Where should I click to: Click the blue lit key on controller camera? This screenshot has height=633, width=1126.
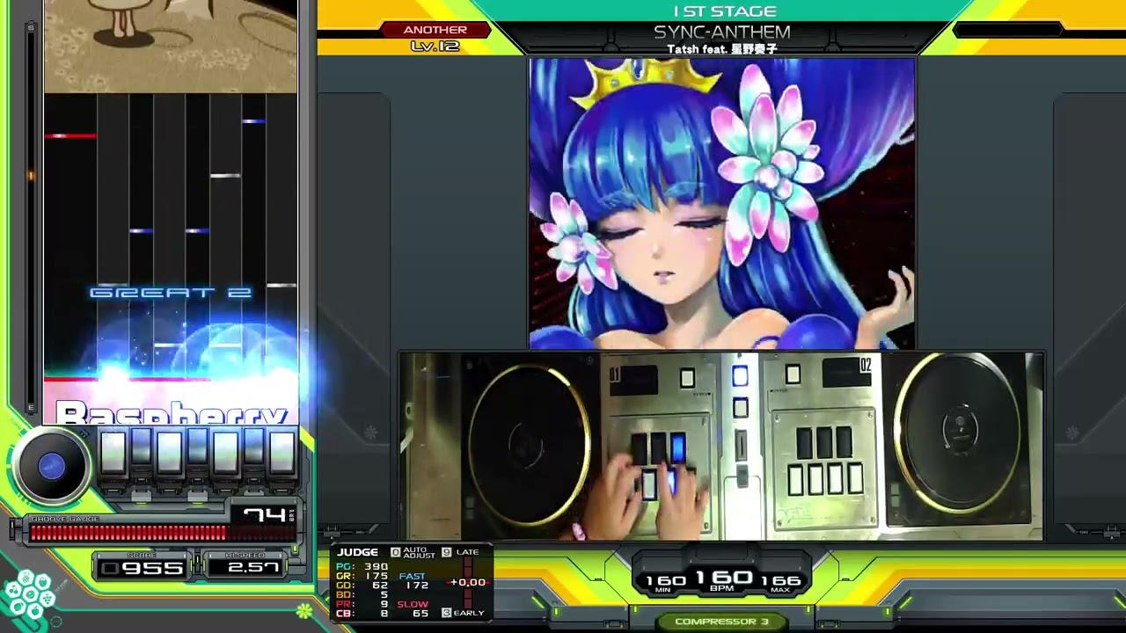[x=676, y=447]
